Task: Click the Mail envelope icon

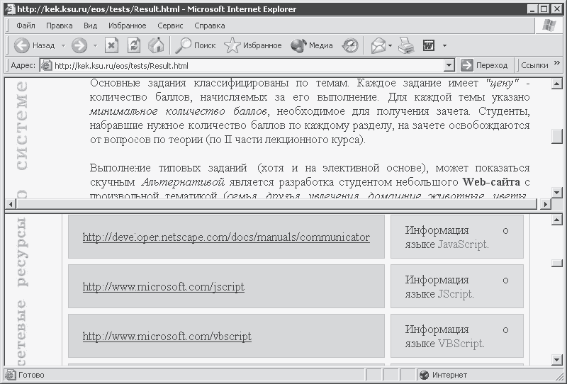Action: 378,45
